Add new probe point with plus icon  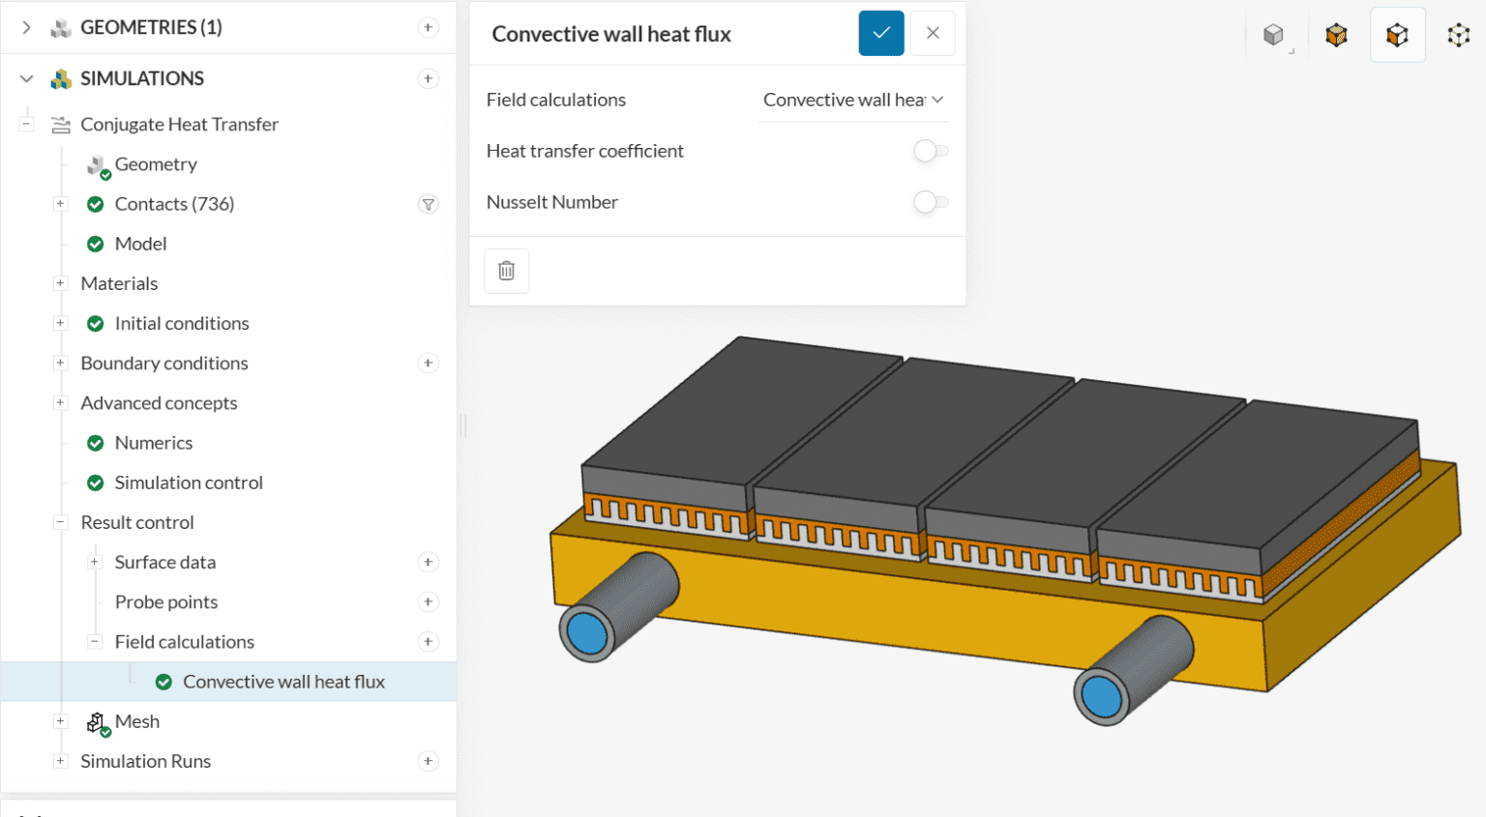coord(428,602)
